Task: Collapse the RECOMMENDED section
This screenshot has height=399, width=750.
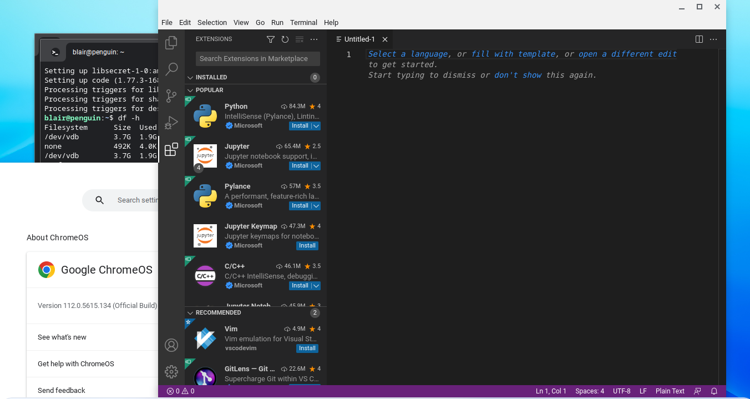Action: click(x=190, y=312)
